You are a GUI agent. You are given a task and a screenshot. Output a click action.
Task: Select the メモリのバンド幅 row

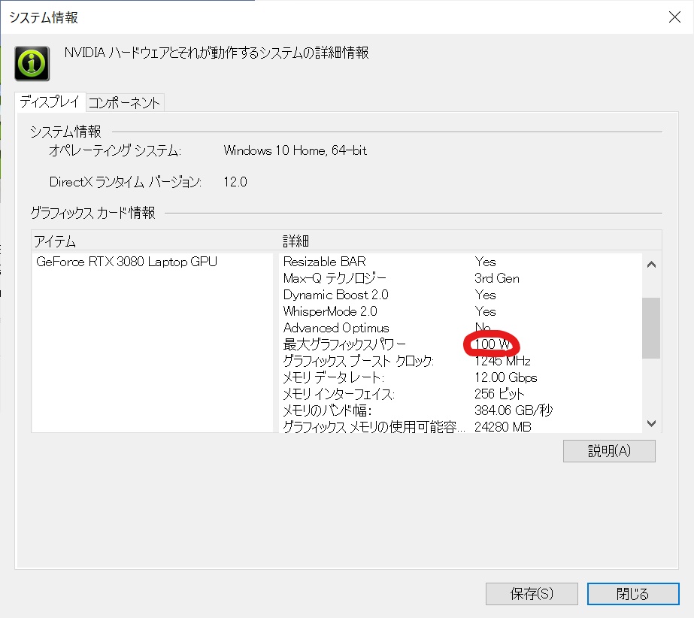460,410
